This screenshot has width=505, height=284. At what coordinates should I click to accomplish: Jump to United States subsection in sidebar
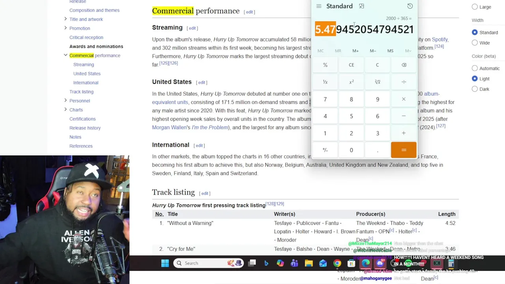tap(87, 73)
